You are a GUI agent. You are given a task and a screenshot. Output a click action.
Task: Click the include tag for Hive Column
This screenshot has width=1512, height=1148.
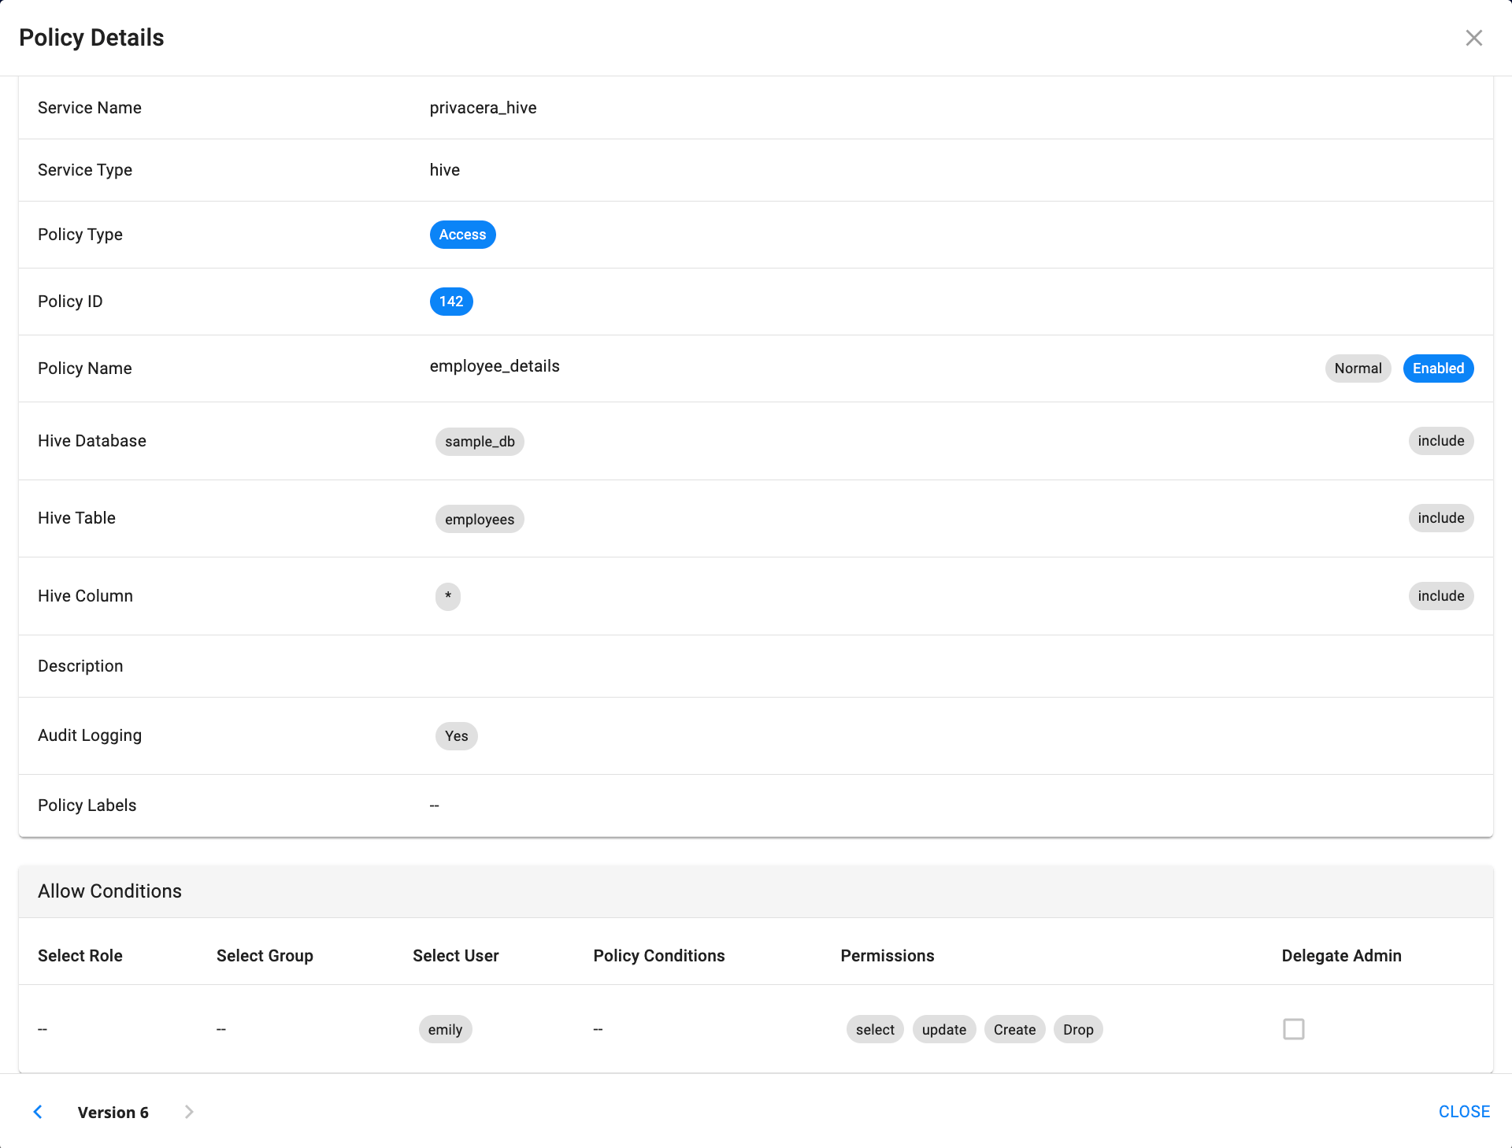pos(1440,596)
